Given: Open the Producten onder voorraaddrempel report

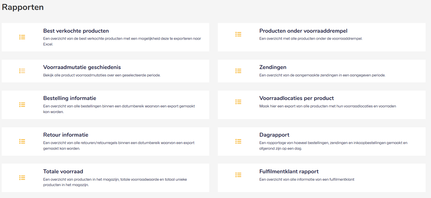Looking at the screenshot, I should (303, 31).
